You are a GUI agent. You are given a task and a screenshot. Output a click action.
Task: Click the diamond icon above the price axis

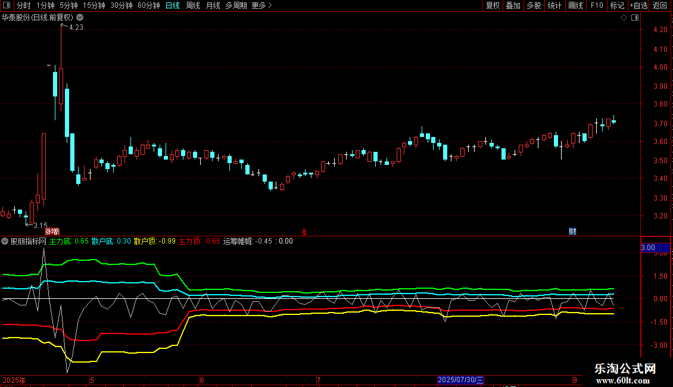(624, 18)
